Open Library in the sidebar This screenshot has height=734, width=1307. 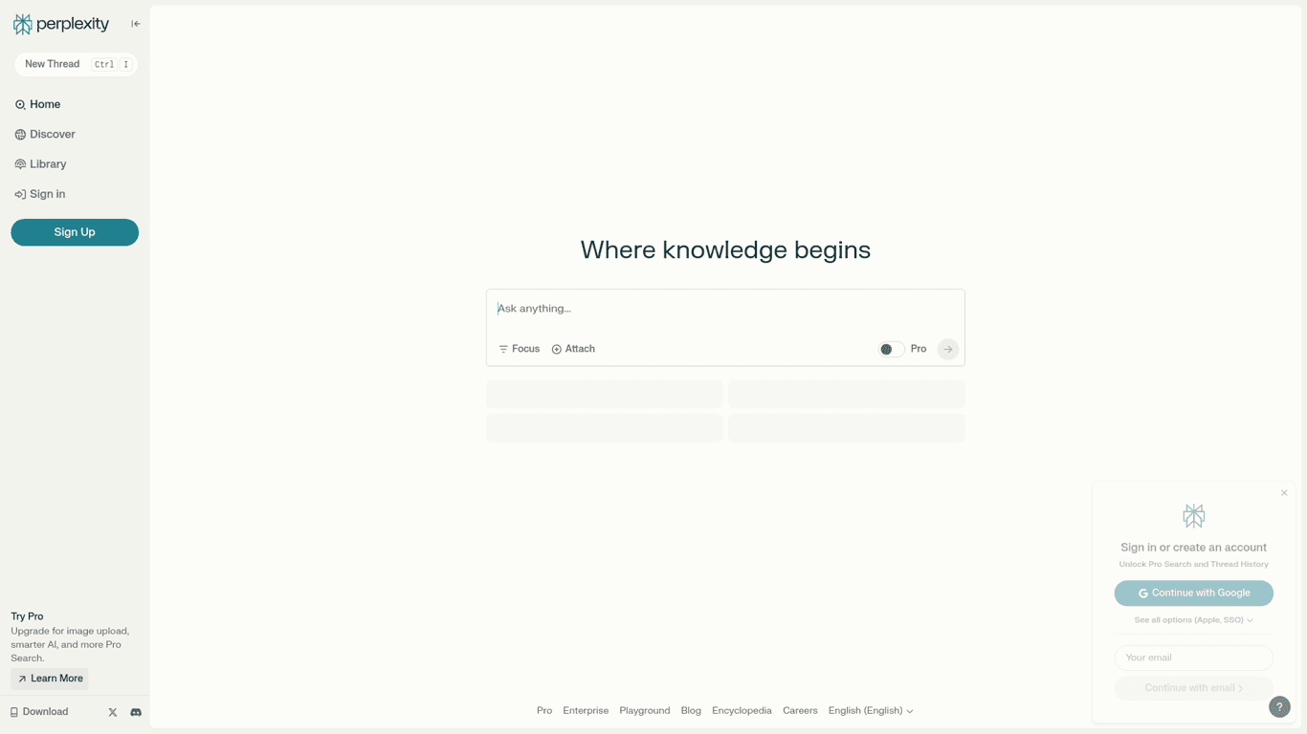coord(48,164)
